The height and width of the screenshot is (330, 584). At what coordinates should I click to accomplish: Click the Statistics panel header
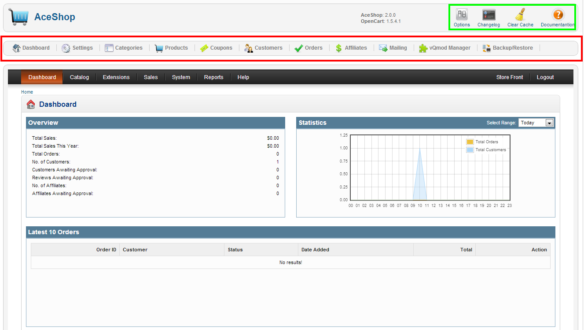[426, 123]
